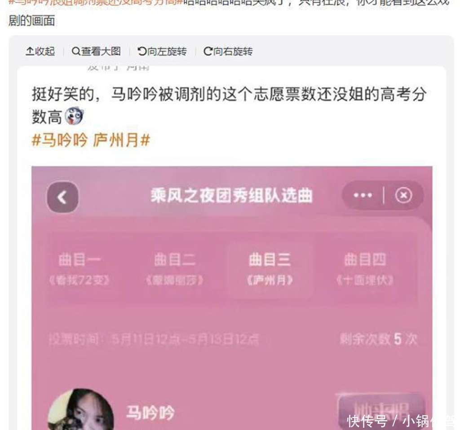
Task: Select the 曲目四 十面埋伏 tab
Action: (x=365, y=269)
